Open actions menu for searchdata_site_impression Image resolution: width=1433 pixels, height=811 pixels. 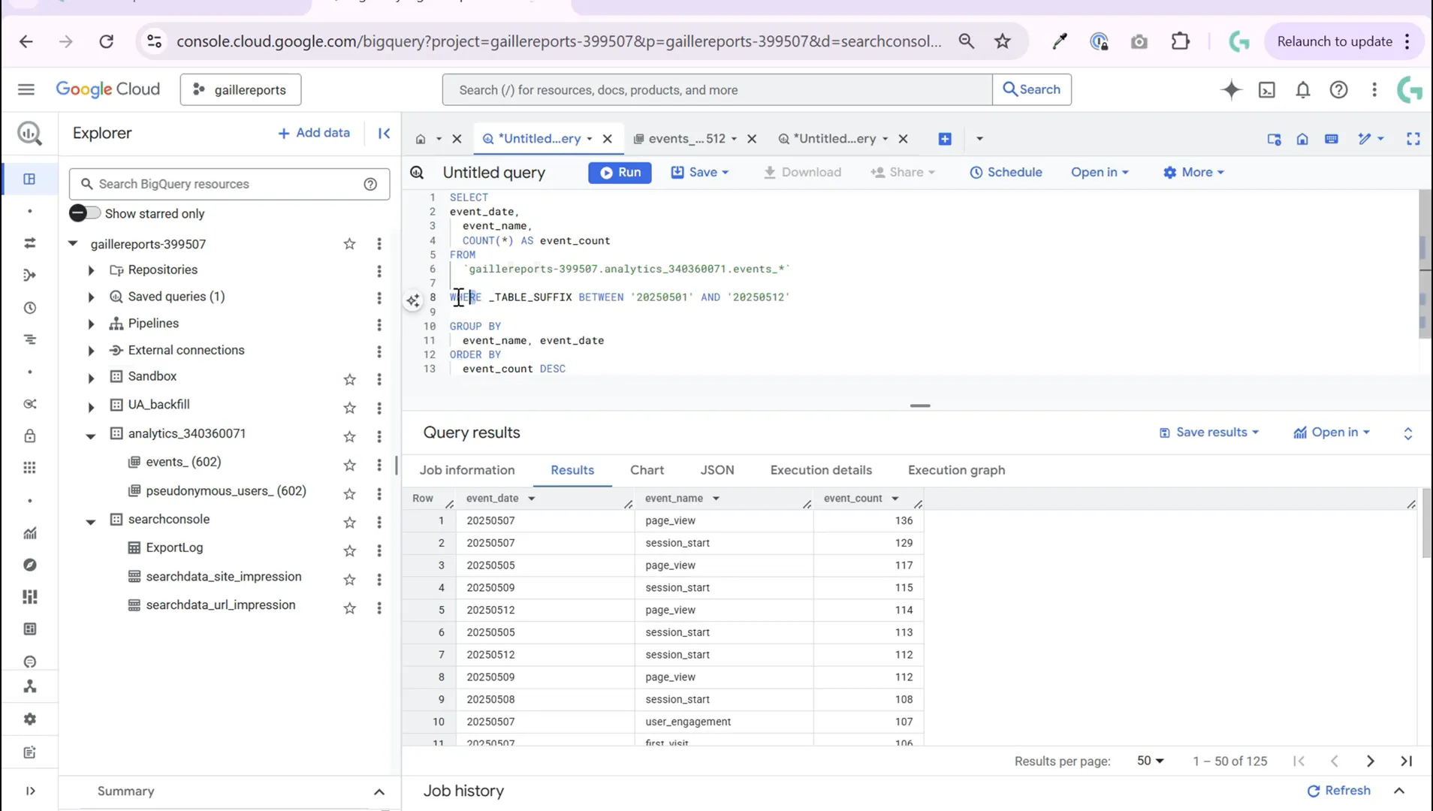point(379,578)
